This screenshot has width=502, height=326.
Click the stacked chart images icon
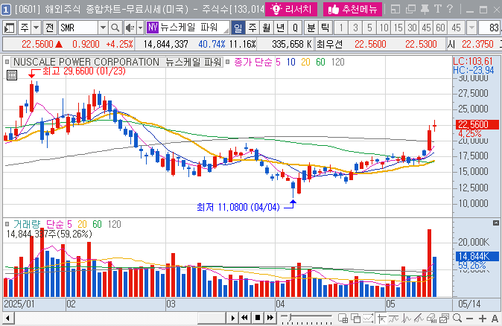[444, 319]
